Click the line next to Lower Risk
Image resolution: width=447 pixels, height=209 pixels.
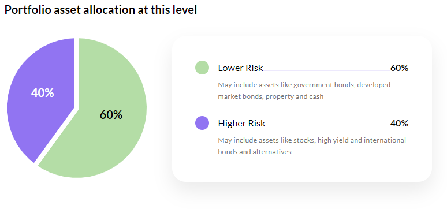326,70
